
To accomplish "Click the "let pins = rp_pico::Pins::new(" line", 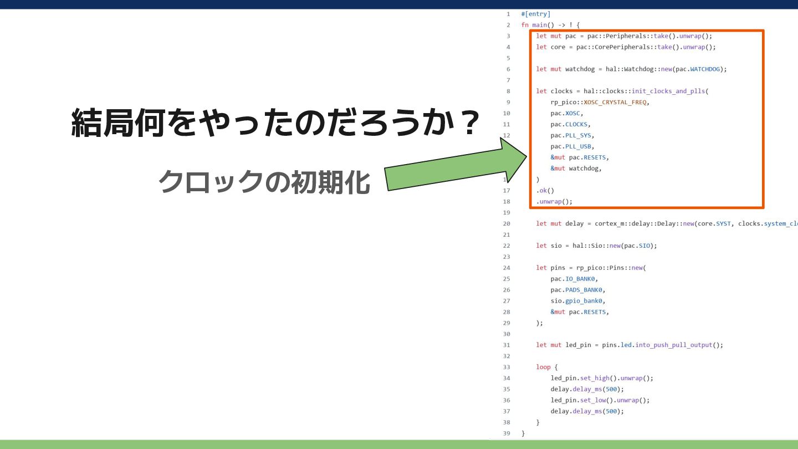I will [x=591, y=268].
